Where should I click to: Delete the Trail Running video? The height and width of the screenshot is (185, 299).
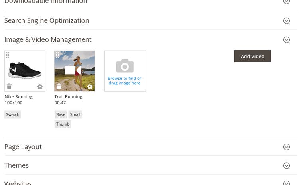(59, 87)
